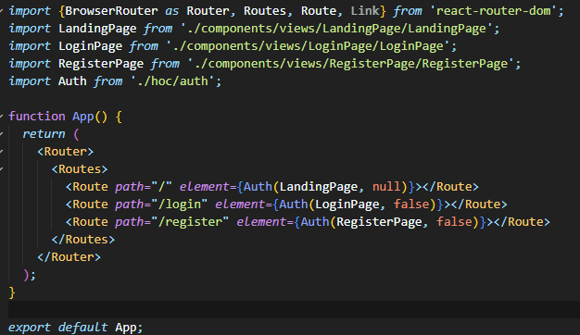Place cursor on the highlighted empty line
Screen dimensions: 580x335
point(294,309)
